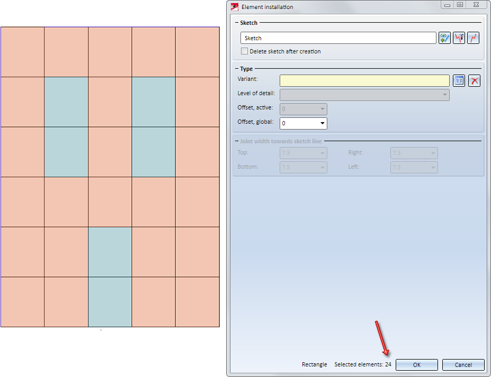Click the edit sketch icon with hammer
This screenshot has height=377, width=491.
459,38
